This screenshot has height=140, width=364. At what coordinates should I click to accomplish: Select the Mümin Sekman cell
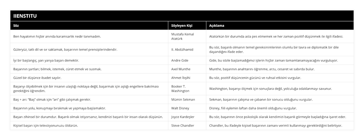point(183,99)
